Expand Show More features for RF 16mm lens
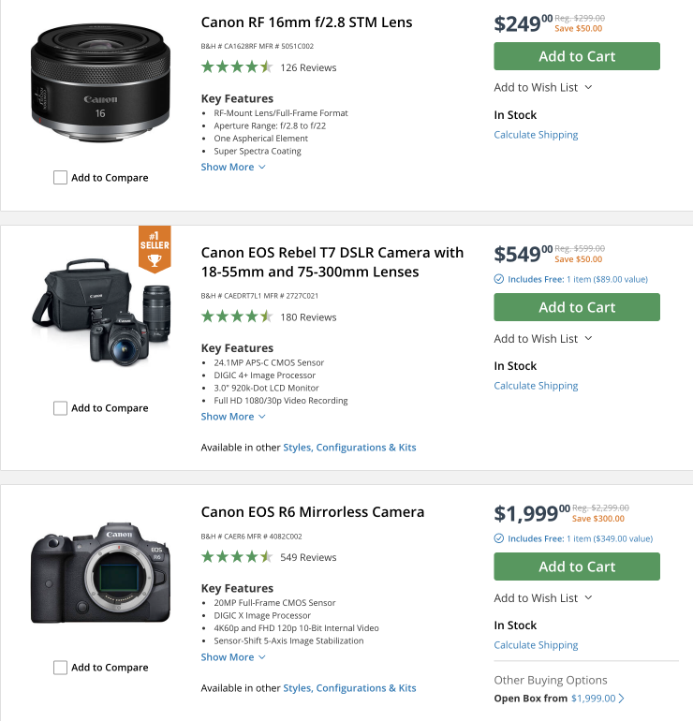 [x=233, y=167]
